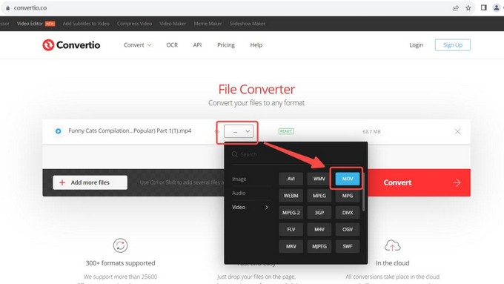The width and height of the screenshot is (504, 284).
Task: Open the output format dropdown
Action: [239, 131]
